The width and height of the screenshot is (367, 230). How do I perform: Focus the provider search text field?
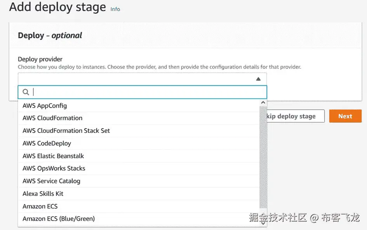(x=148, y=92)
